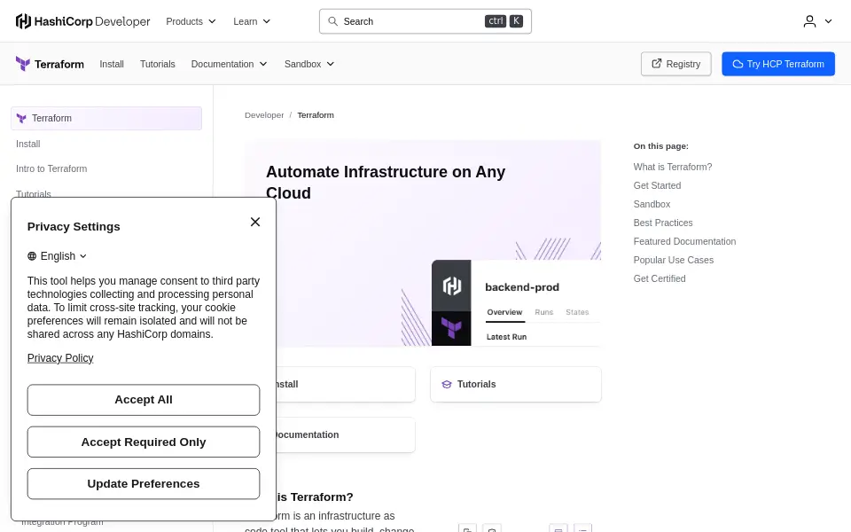Click the Runs tab in hero image
Viewport: 851px width, 532px height.
tap(543, 312)
